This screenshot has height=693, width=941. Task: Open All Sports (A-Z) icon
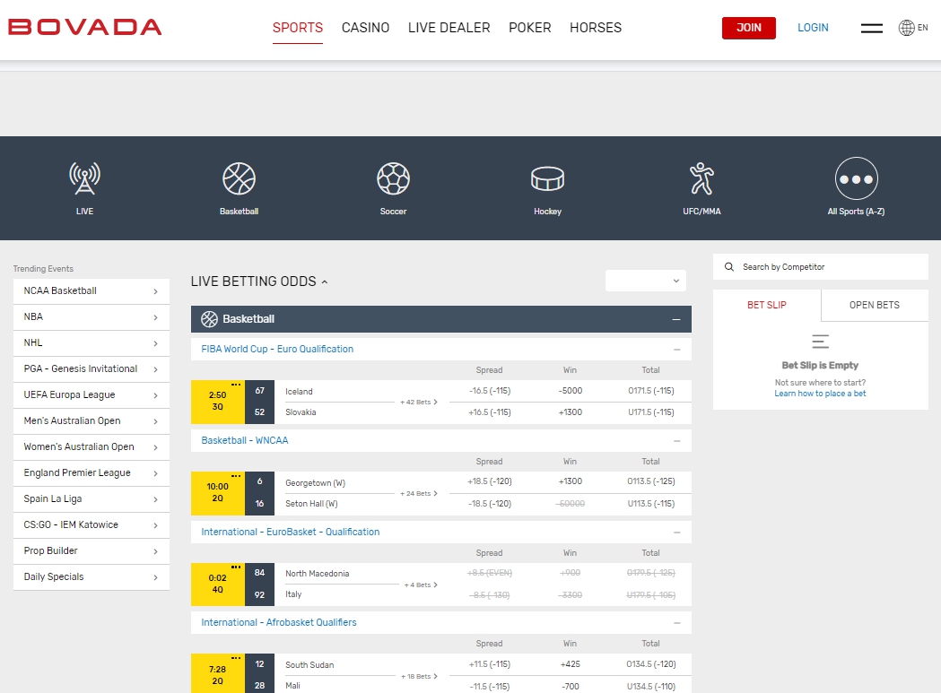(856, 178)
